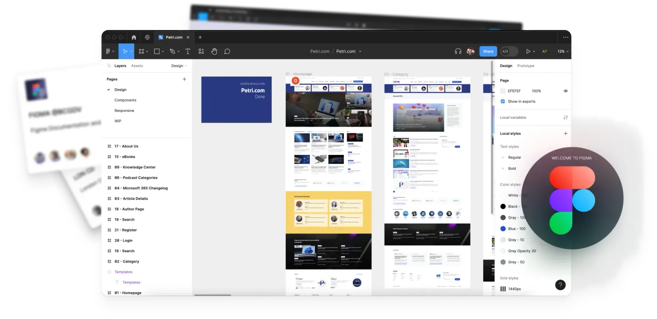The height and width of the screenshot is (319, 657).
Task: Open the Resources components tool
Action: click(201, 51)
